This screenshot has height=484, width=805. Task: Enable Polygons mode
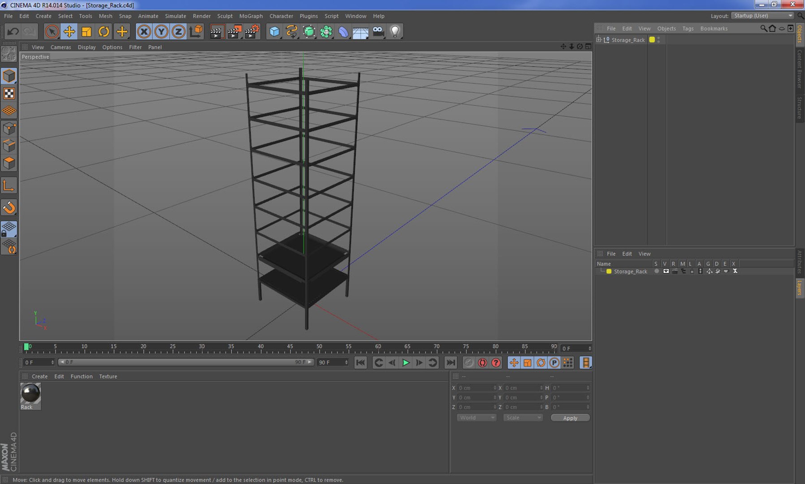click(9, 163)
